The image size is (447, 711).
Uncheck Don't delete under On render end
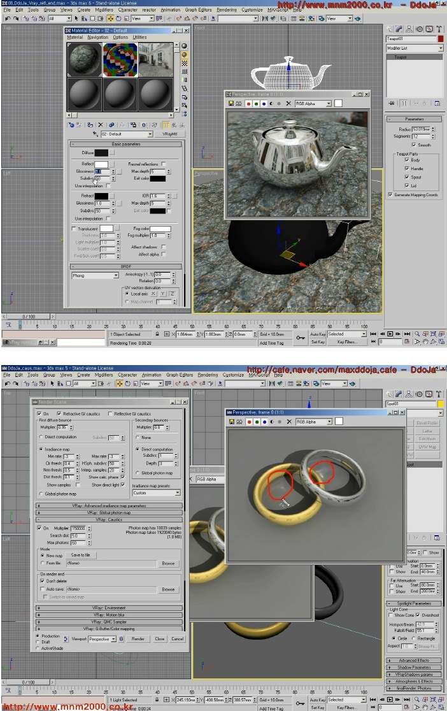point(43,581)
